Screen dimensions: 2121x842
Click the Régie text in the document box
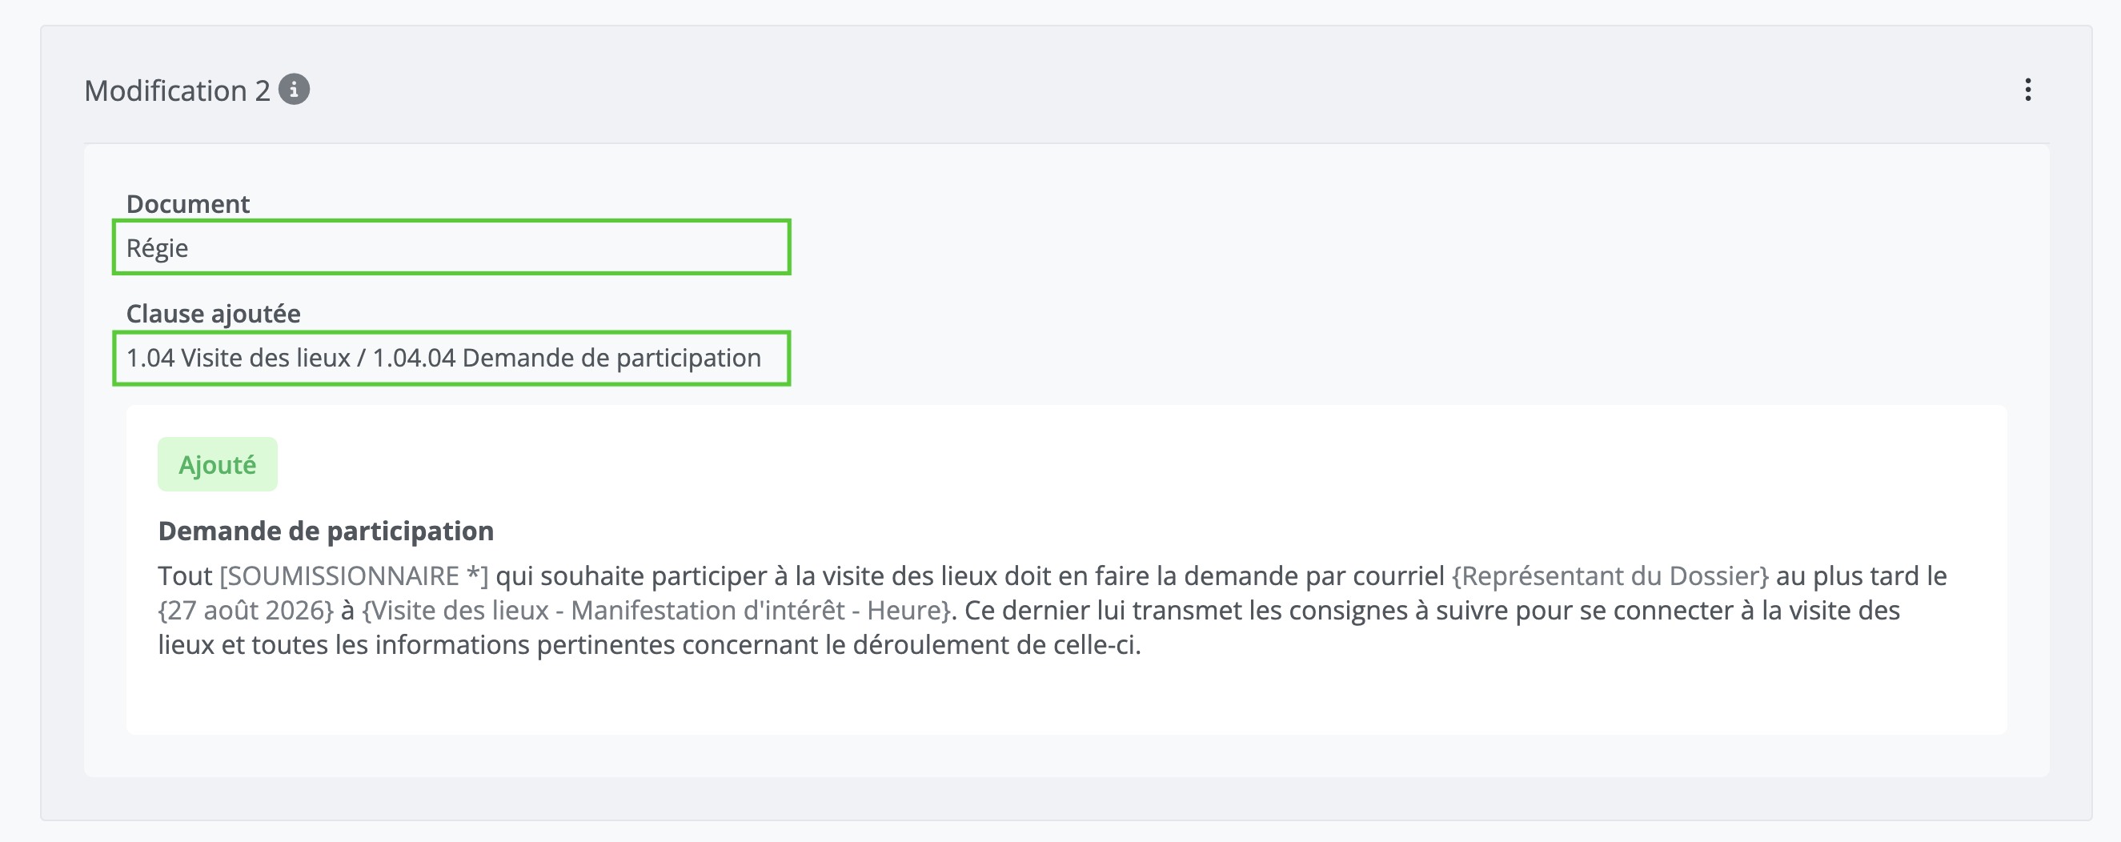point(157,248)
